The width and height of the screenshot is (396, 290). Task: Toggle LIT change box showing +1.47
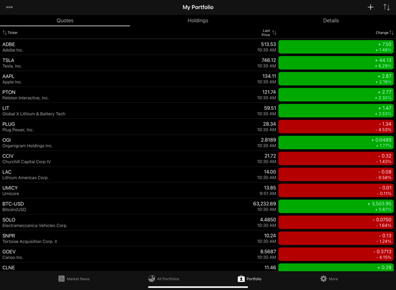click(336, 111)
